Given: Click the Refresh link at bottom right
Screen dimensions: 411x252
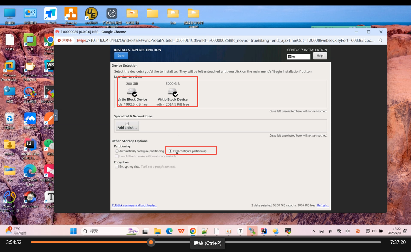Looking at the screenshot, I should 323,205.
